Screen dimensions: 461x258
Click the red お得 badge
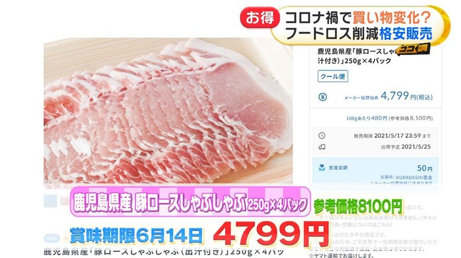[x=259, y=18]
